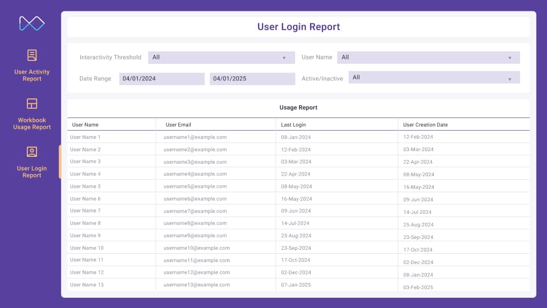The height and width of the screenshot is (308, 547).
Task: Click email username4@example.com
Action: [195, 174]
